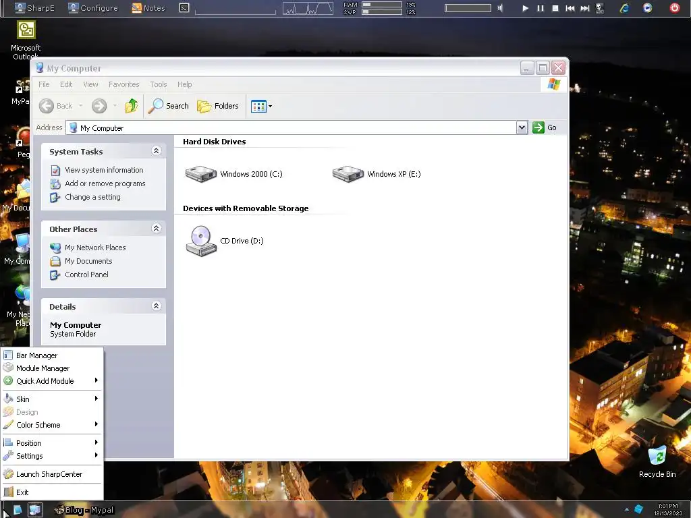Launch Internet Explorer from top bar
Image resolution: width=691 pixels, height=518 pixels.
click(624, 8)
